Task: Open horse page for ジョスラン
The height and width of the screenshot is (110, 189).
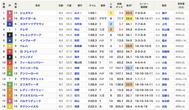Action: click(26, 13)
